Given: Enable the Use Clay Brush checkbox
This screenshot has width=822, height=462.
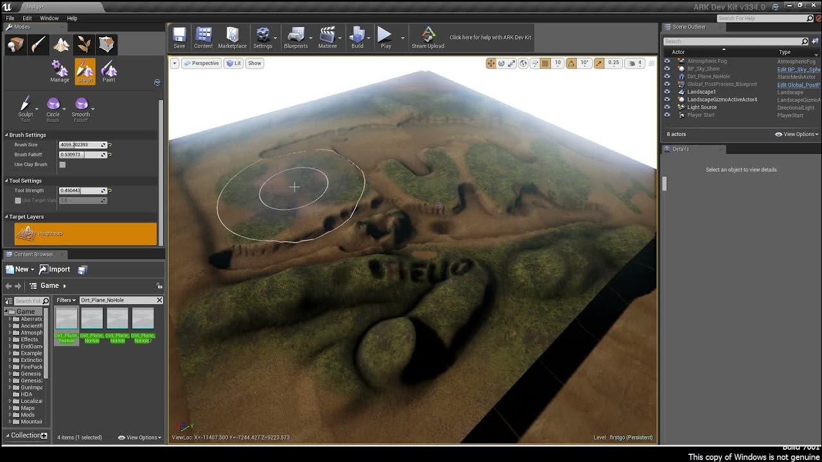Looking at the screenshot, I should [62, 165].
